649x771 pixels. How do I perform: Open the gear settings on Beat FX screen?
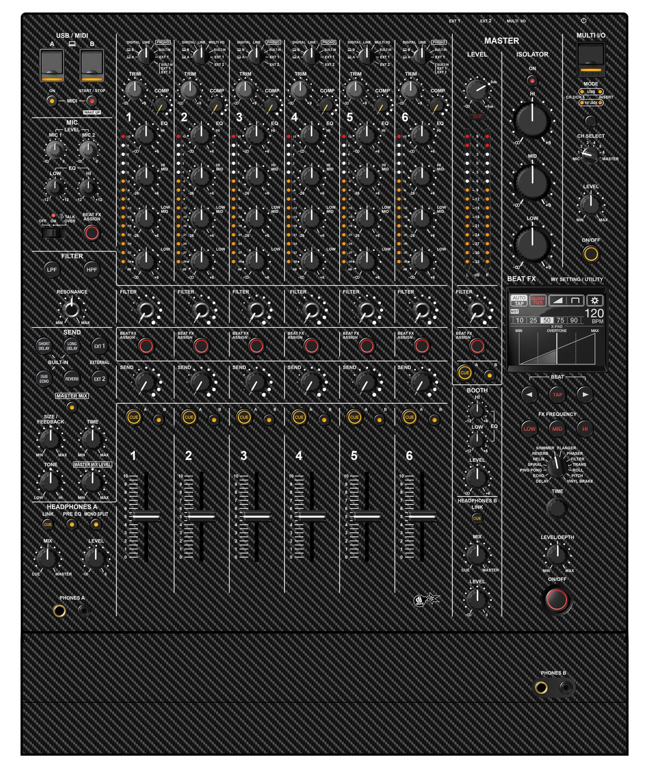[x=595, y=300]
